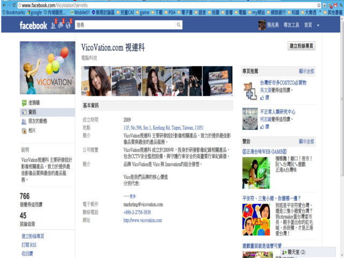Click 766 likes count
This screenshot has height=258, width=344.
tap(25, 196)
